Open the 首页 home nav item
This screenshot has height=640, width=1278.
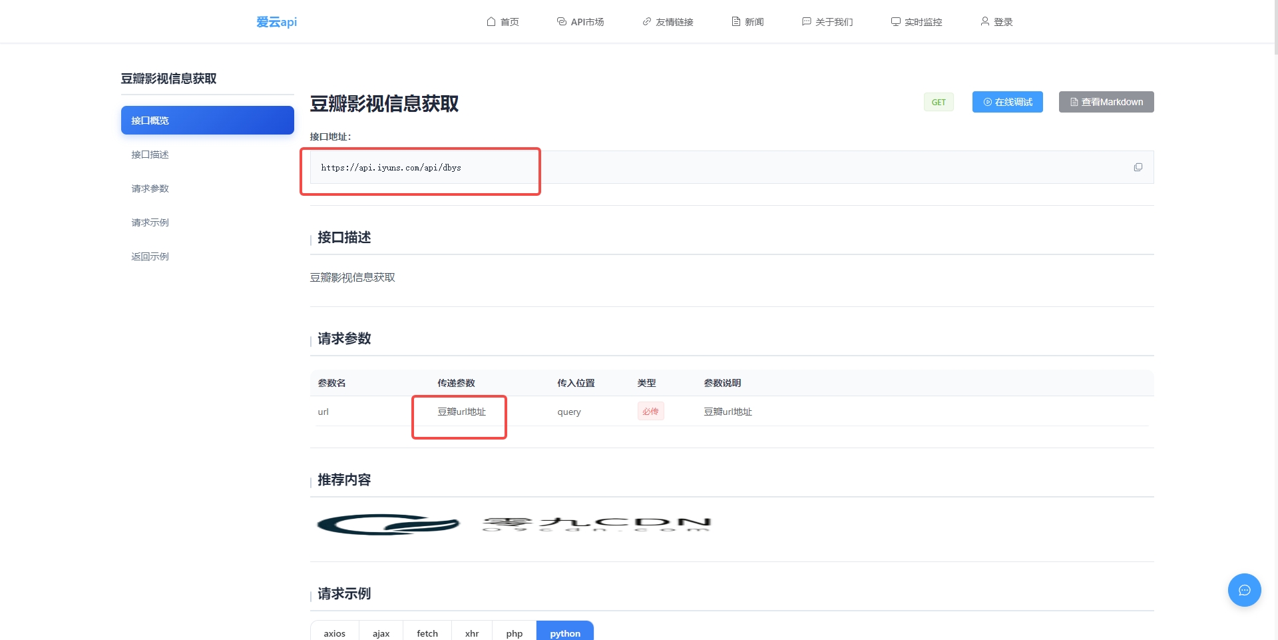pyautogui.click(x=503, y=22)
